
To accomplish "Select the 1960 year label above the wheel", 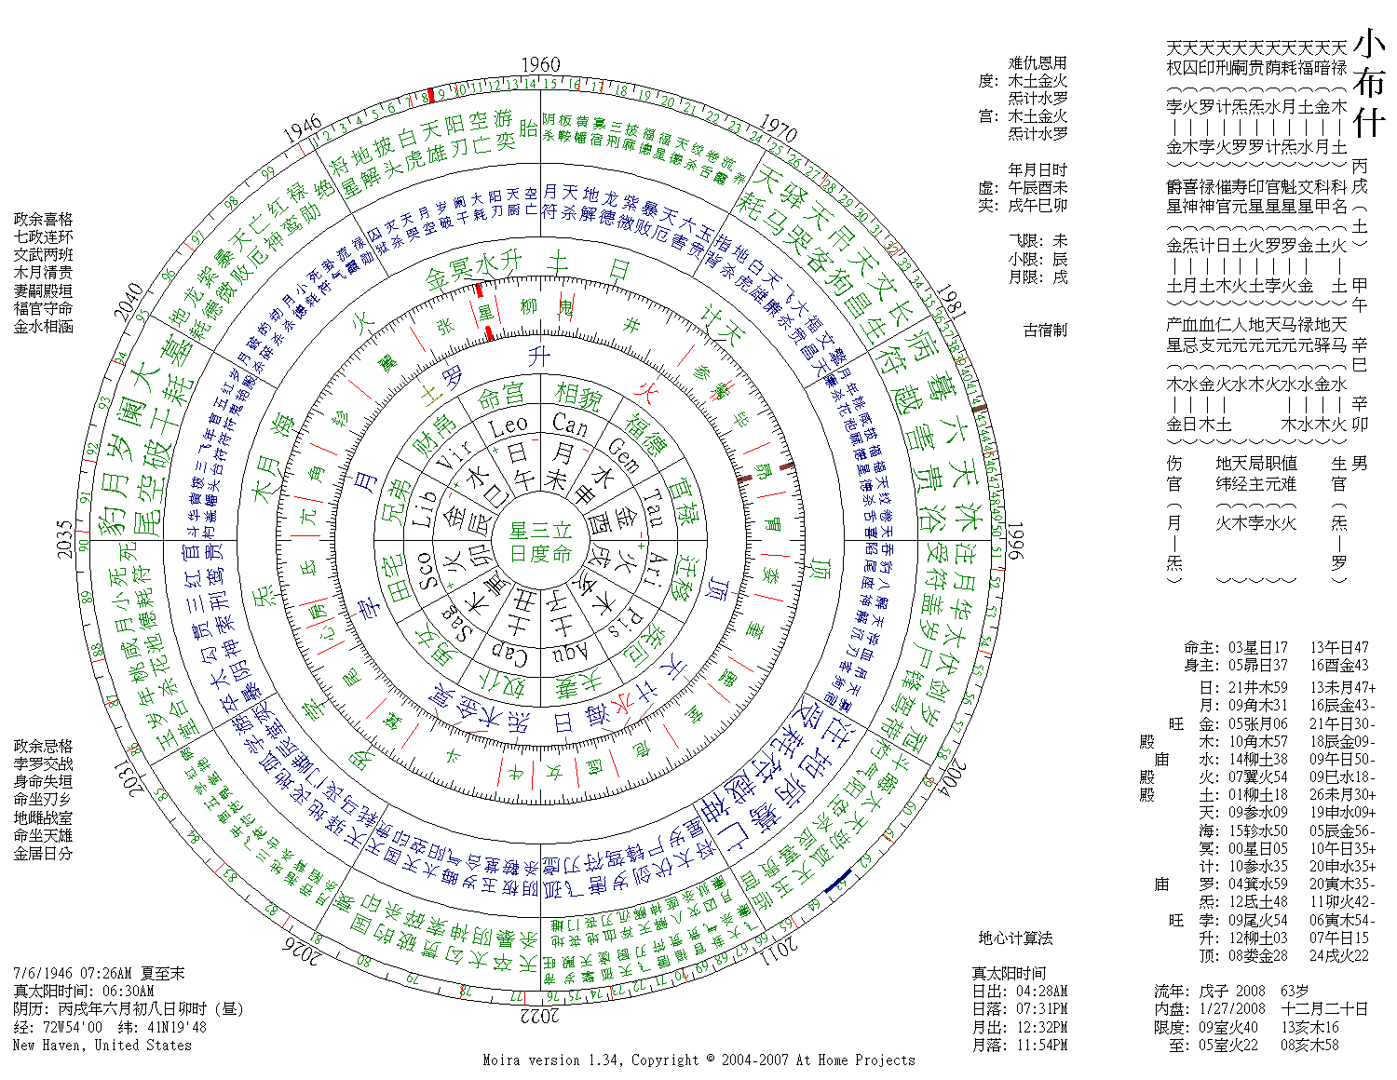I will 540,64.
